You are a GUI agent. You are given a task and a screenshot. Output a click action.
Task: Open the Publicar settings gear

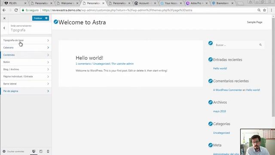point(46,18)
